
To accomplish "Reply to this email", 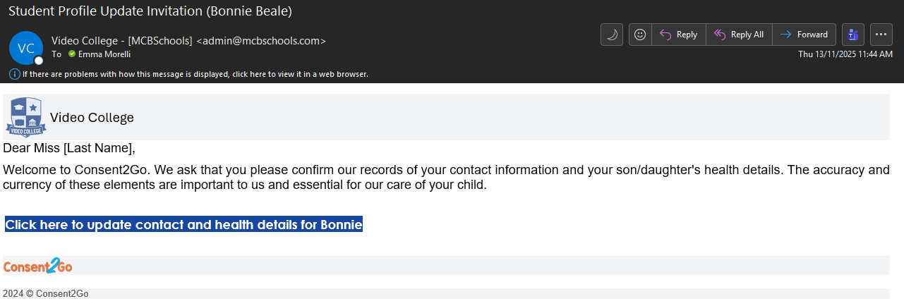I will (x=679, y=35).
